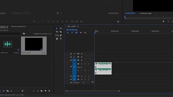Toggle lock on video track V2
The image size is (173, 97).
71,57
